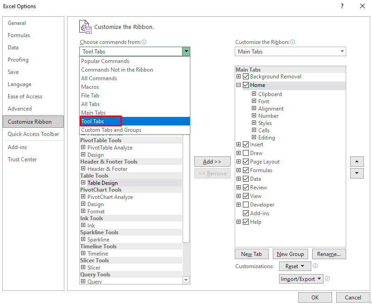Click the Cancel button
This screenshot has height=304, width=372.
click(353, 297)
